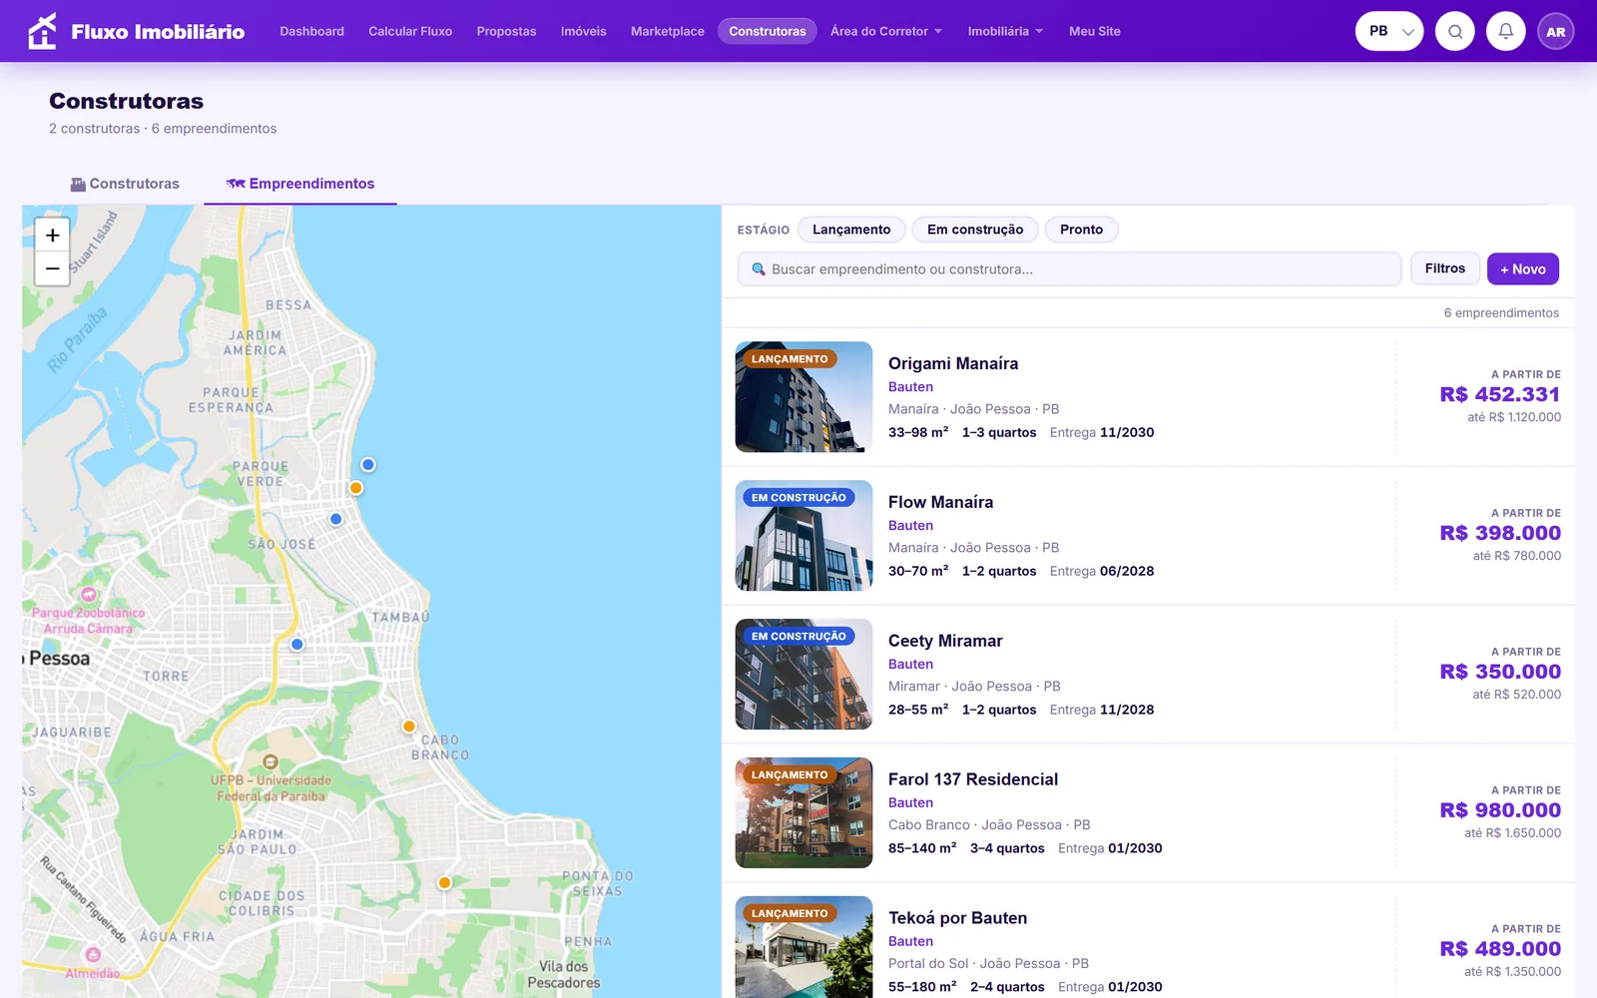Click the Bauten link under Ceety Miramar
Screen dimensions: 1597x998
tap(911, 665)
